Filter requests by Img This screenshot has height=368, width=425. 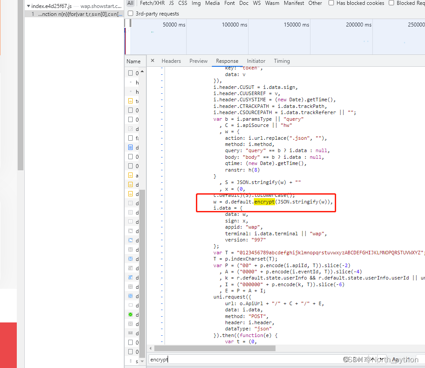tap(196, 3)
